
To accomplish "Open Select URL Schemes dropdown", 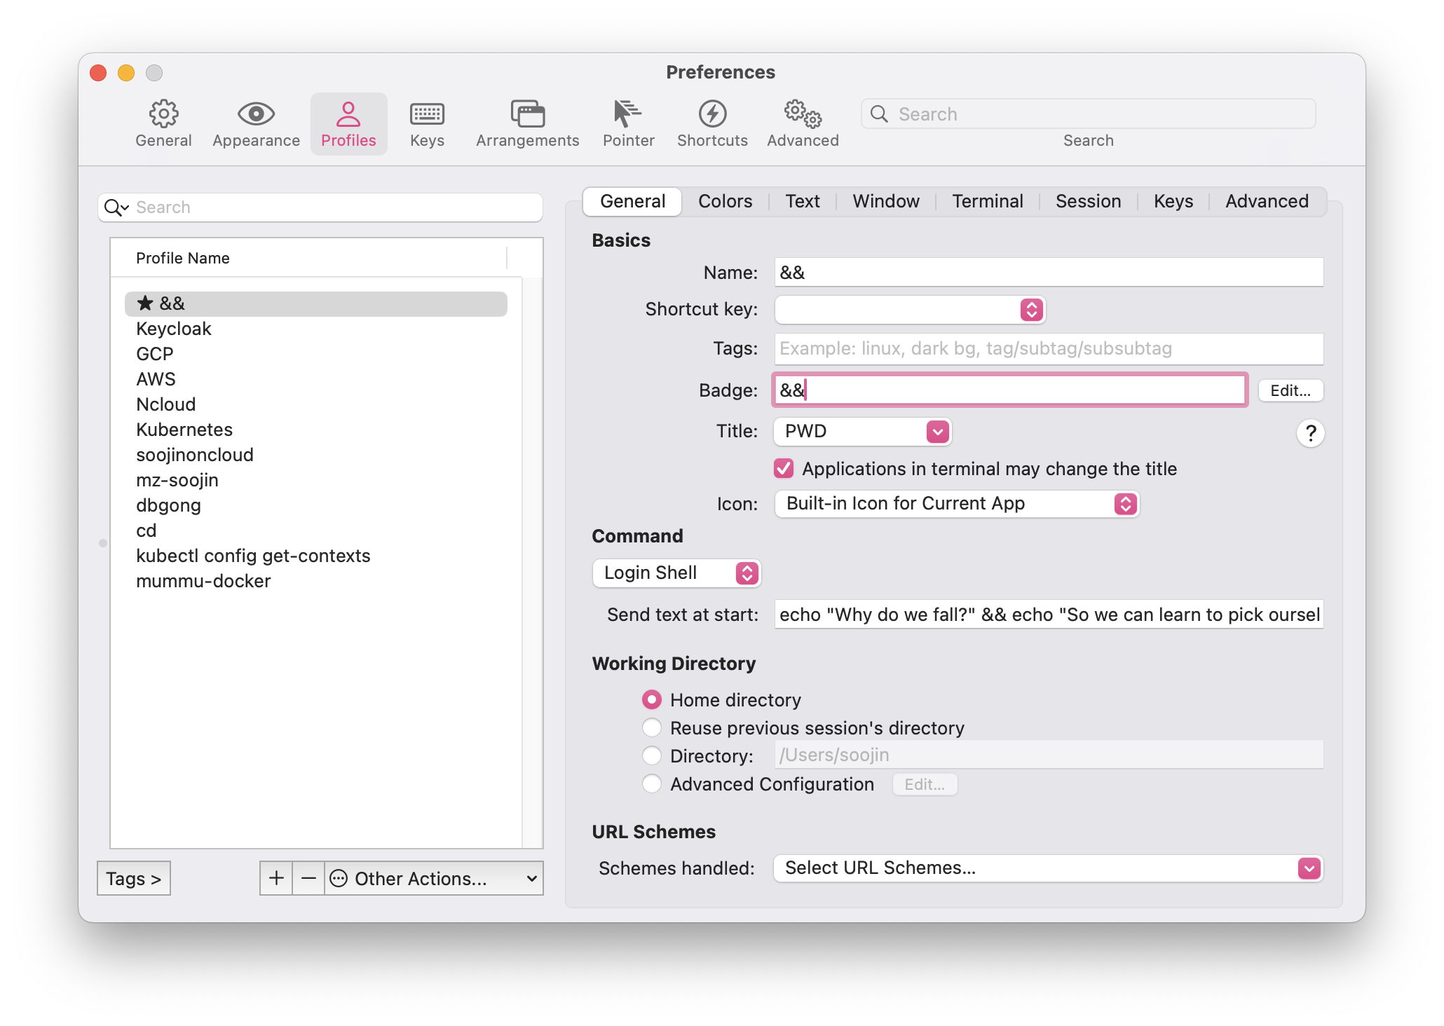I will pos(1048,868).
